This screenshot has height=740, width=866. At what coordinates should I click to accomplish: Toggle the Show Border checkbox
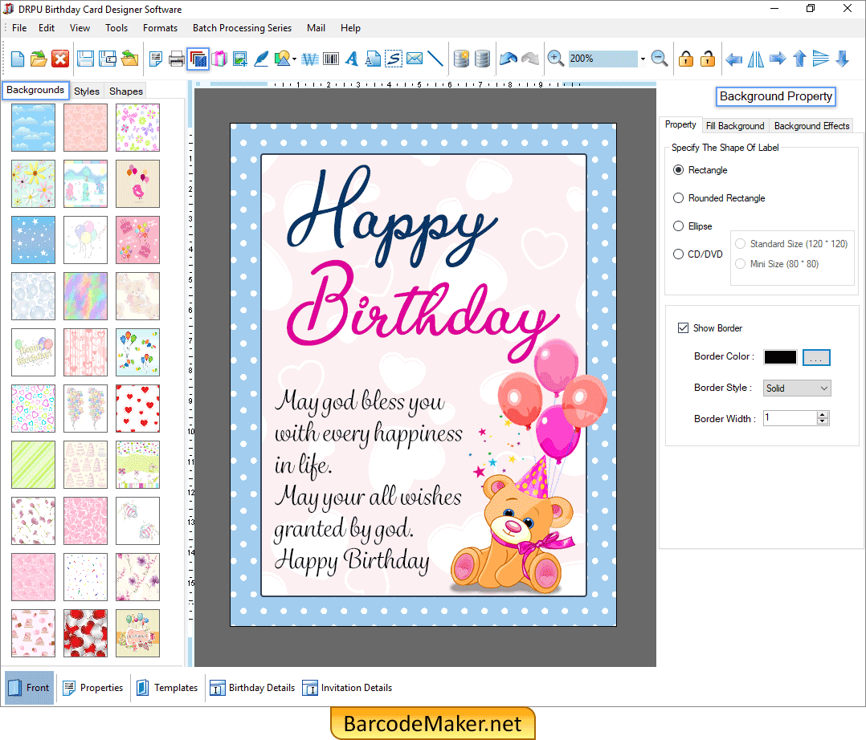(683, 328)
